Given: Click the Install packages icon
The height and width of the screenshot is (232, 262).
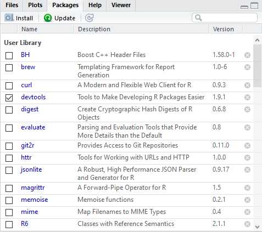Looking at the screenshot, I should 9,18.
